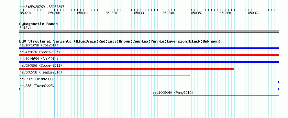Screen dimensions: 288x118
Task: Click the nsv1014694 (Coe2014) blue bar
Action: coord(149,62)
